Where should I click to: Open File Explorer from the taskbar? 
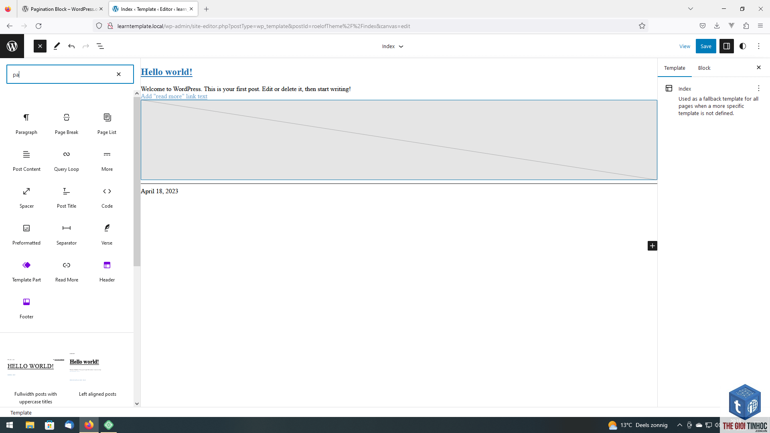coord(30,425)
